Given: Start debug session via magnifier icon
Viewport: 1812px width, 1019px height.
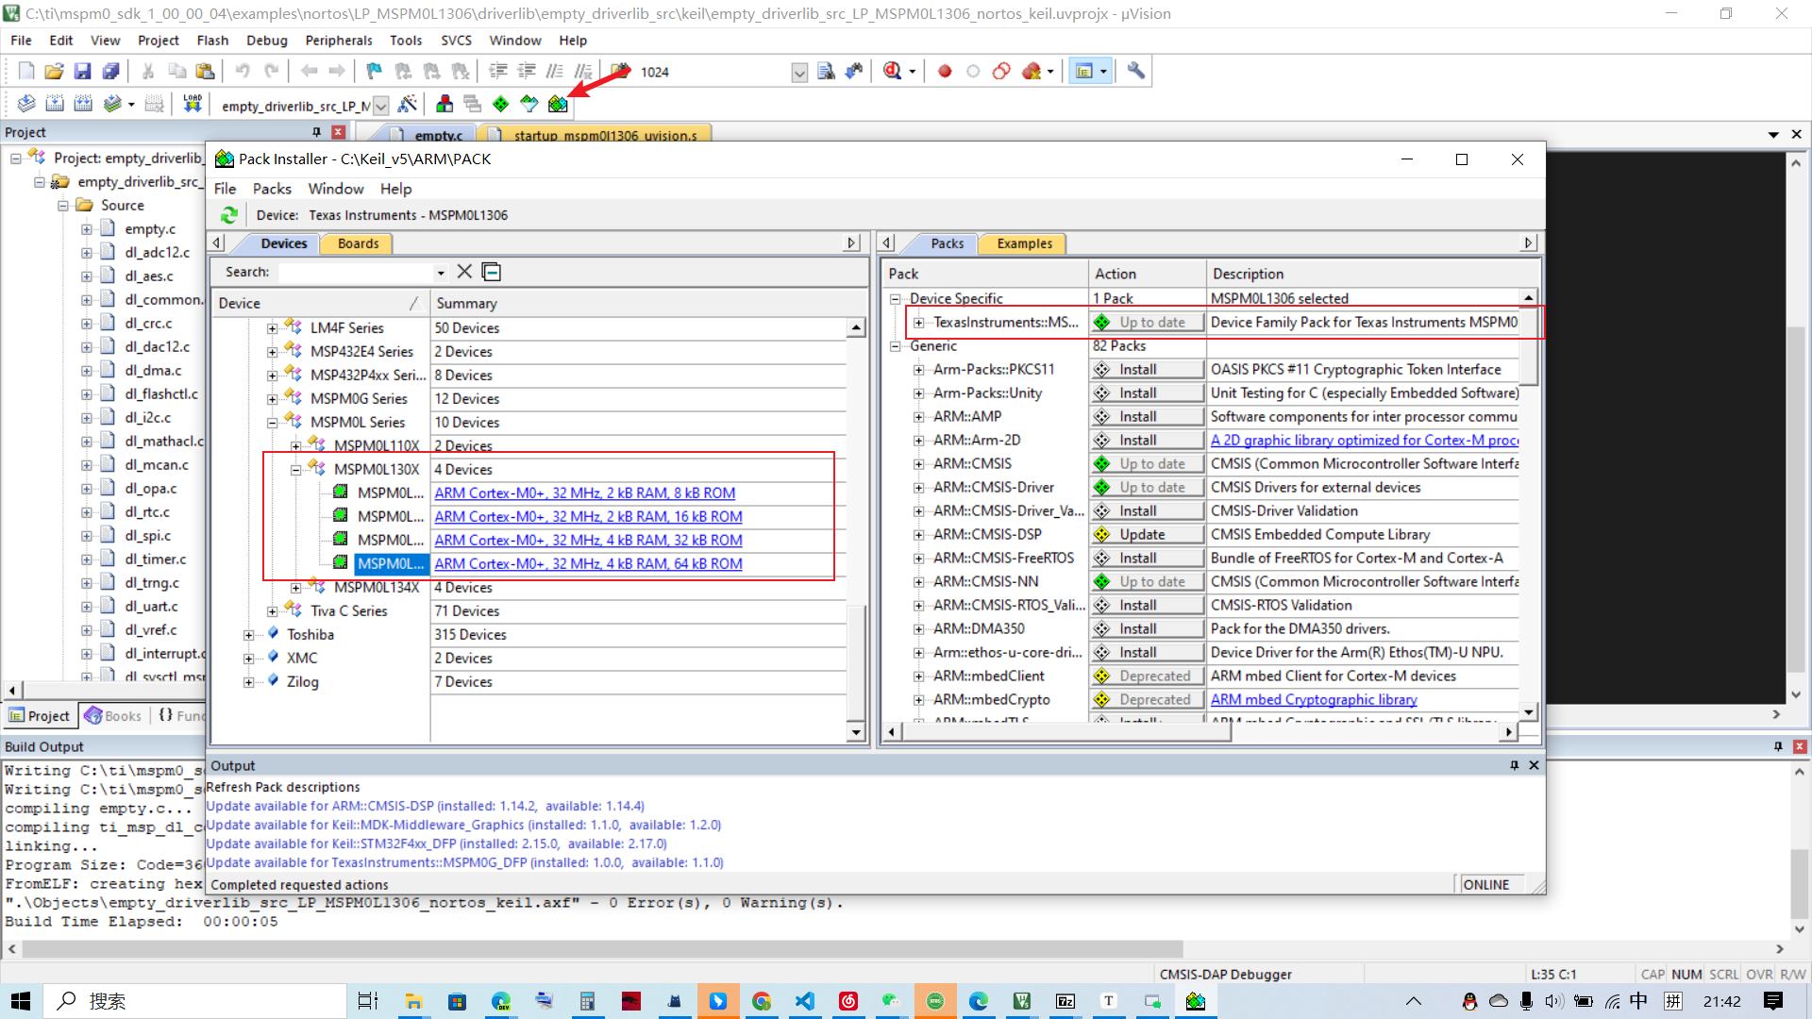Looking at the screenshot, I should pyautogui.click(x=892, y=72).
